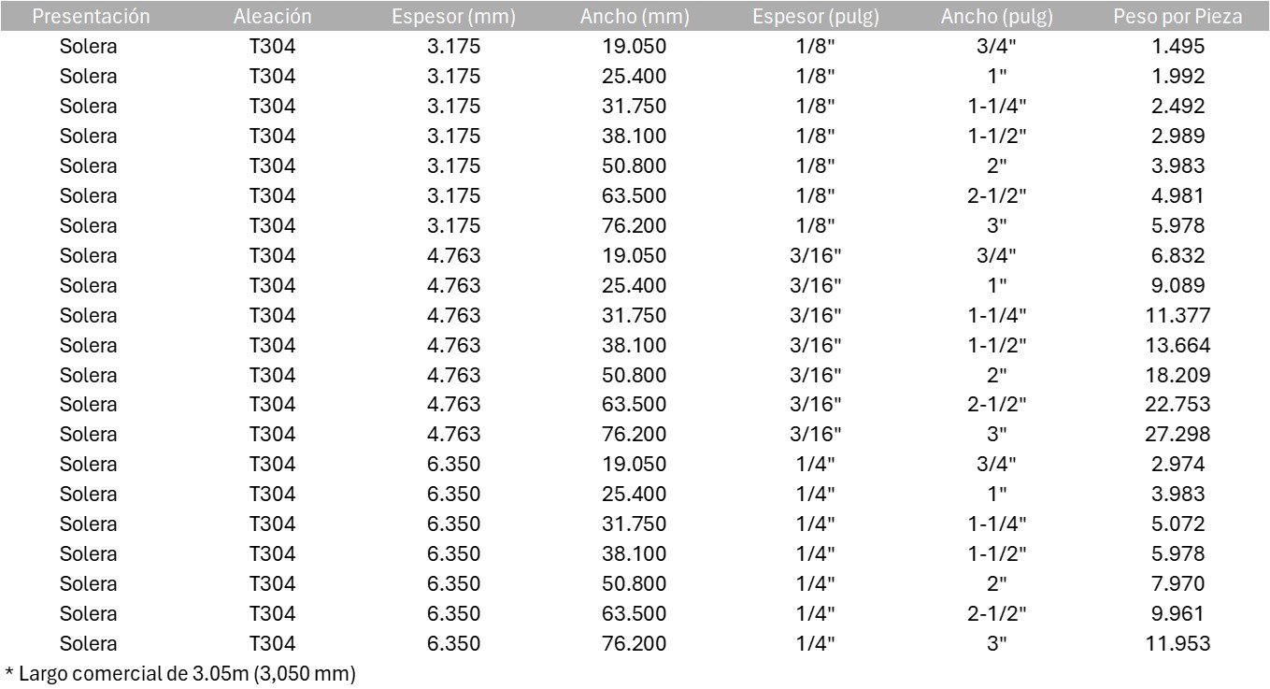Click the weight value 11.377
Viewport: 1270px width, 689px height.
click(x=1178, y=315)
